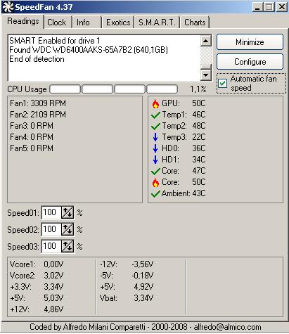The width and height of the screenshot is (289, 334).
Task: Click the Fan5: 0 RPM reading
Action: point(32,148)
